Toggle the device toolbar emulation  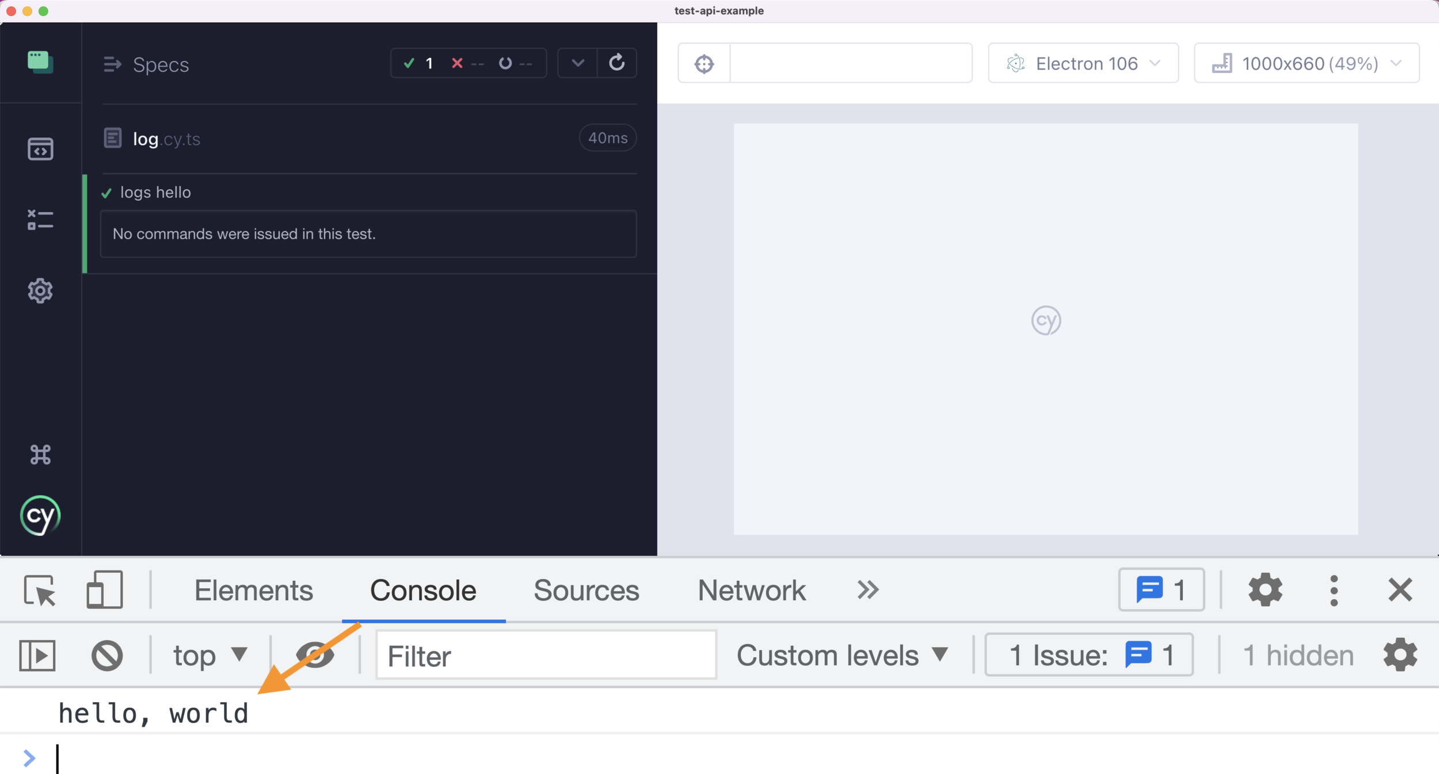105,590
